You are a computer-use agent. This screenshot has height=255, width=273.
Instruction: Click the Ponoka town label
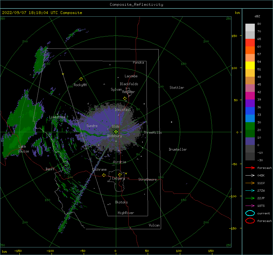[x=138, y=62]
